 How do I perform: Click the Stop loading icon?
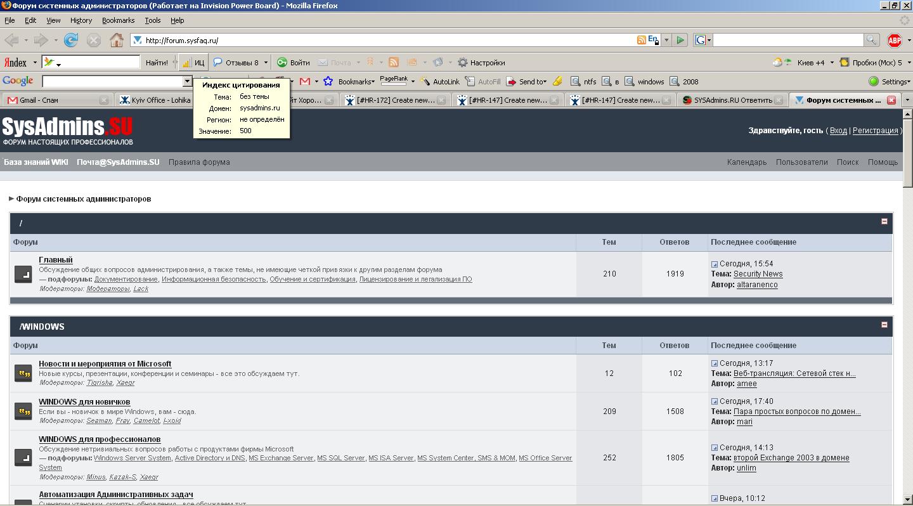pyautogui.click(x=94, y=40)
